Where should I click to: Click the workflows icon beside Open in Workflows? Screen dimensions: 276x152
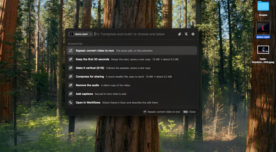click(71, 103)
